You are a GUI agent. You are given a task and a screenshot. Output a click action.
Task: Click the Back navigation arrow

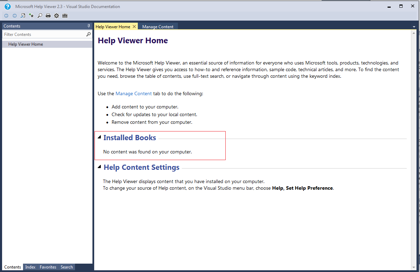(x=6, y=16)
